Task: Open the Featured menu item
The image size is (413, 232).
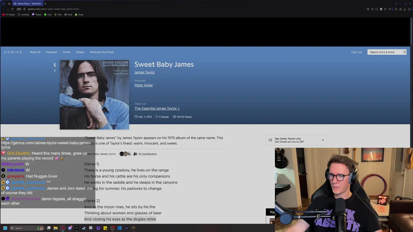Action: click(51, 52)
